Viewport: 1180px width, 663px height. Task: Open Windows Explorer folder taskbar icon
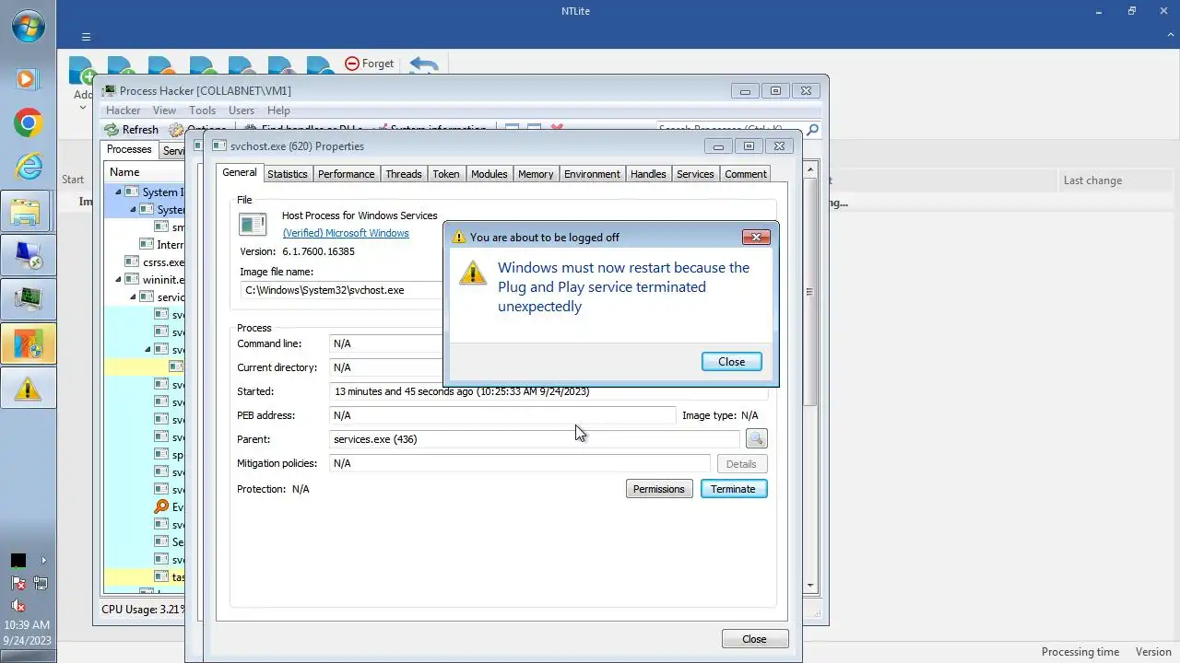point(28,211)
